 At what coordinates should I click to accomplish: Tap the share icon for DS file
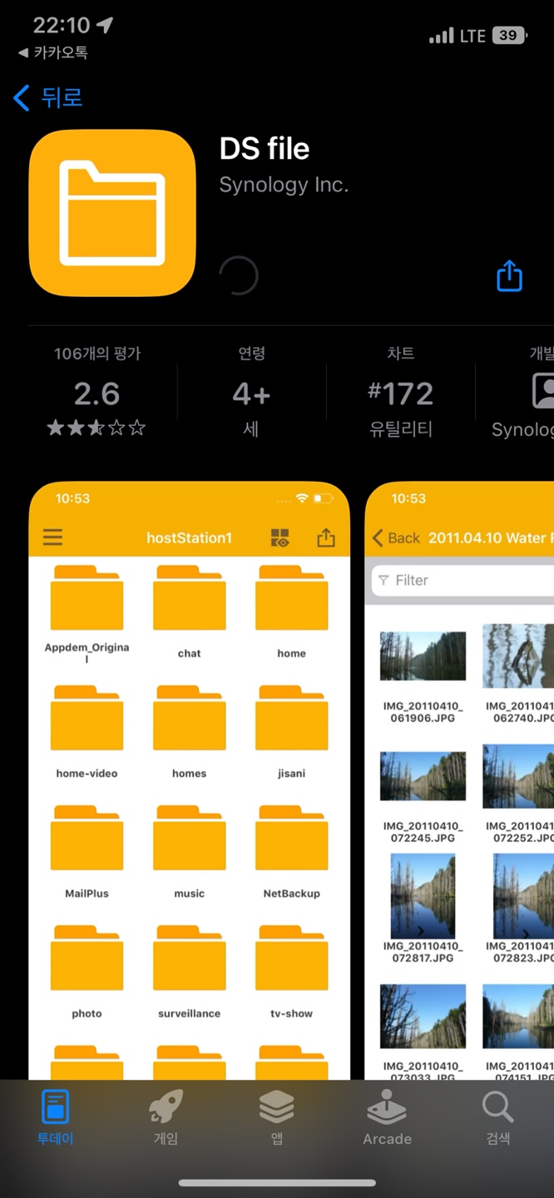point(509,275)
